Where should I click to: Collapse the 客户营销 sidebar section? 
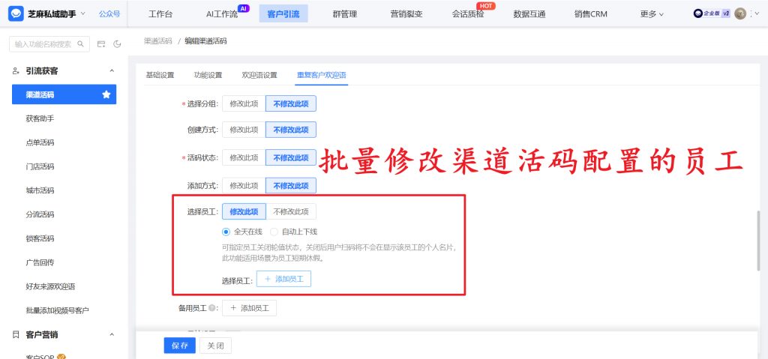(112, 334)
